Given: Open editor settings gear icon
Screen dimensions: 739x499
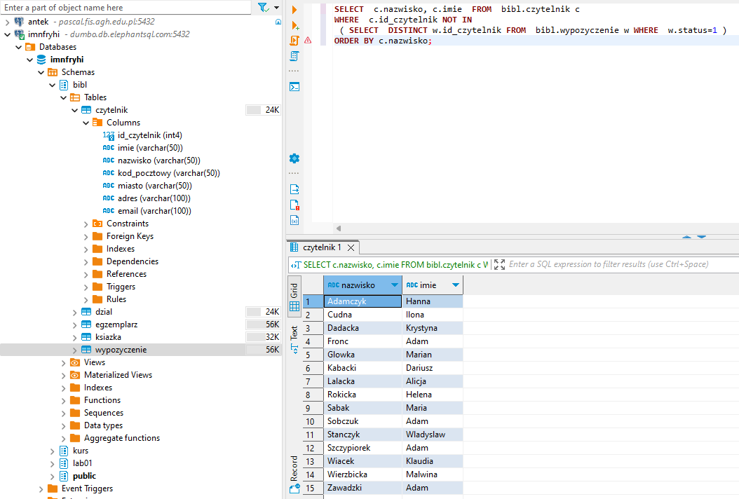Looking at the screenshot, I should click(x=294, y=158).
